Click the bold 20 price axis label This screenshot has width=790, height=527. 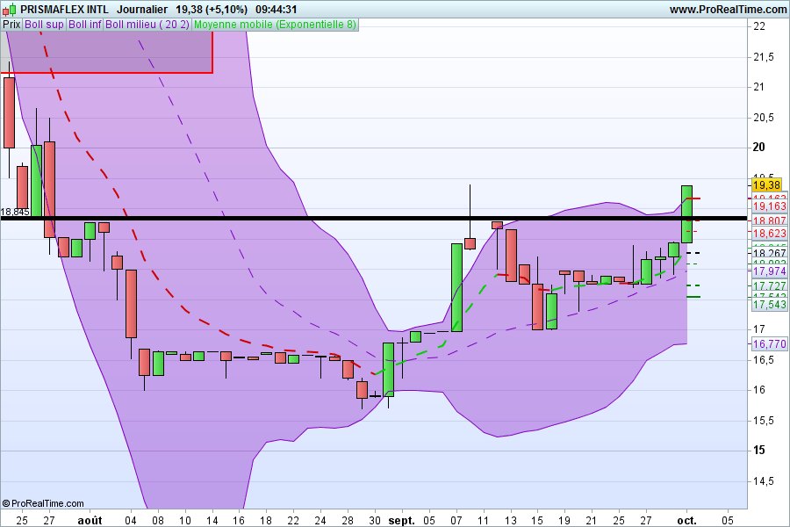click(758, 148)
